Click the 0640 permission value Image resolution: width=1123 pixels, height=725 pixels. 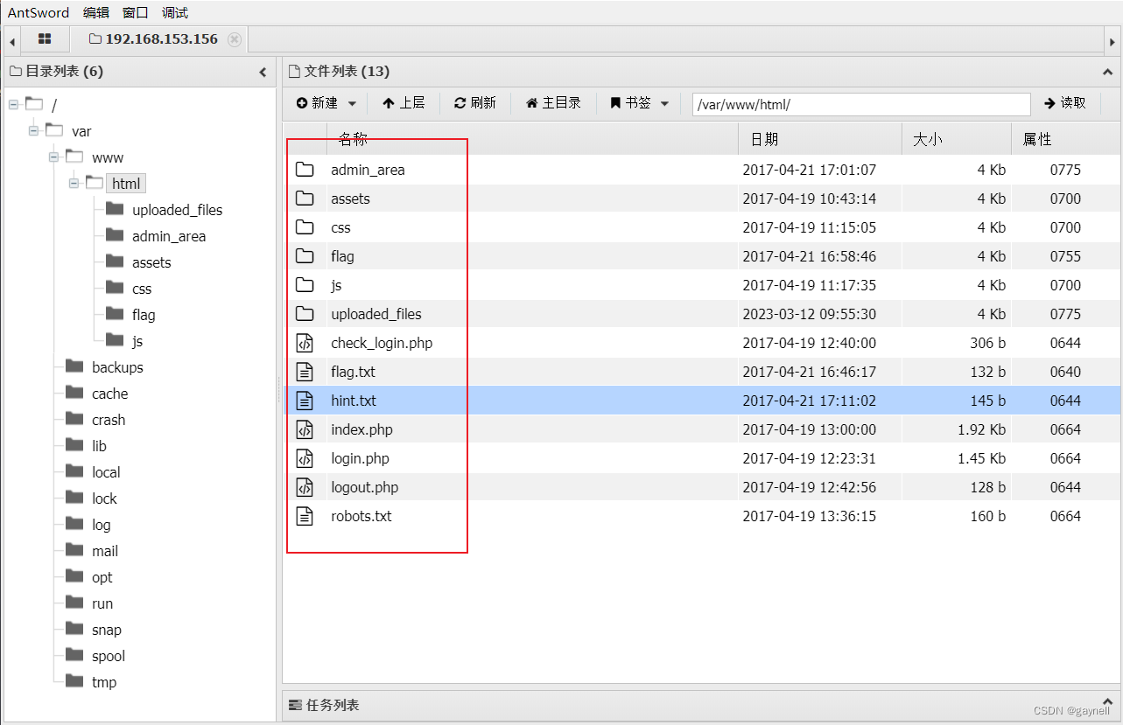click(x=1065, y=372)
